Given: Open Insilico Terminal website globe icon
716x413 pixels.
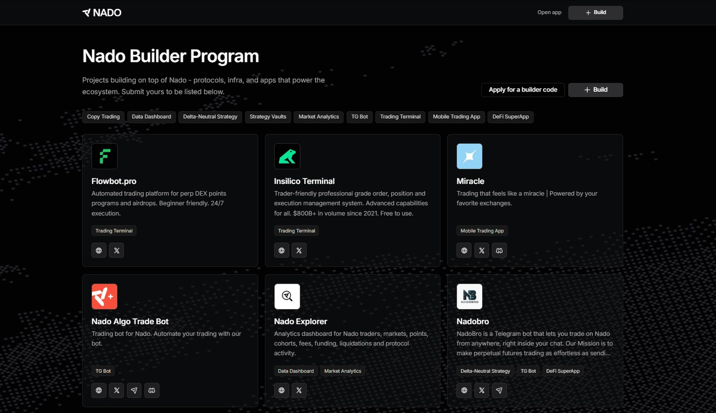Looking at the screenshot, I should tap(281, 250).
